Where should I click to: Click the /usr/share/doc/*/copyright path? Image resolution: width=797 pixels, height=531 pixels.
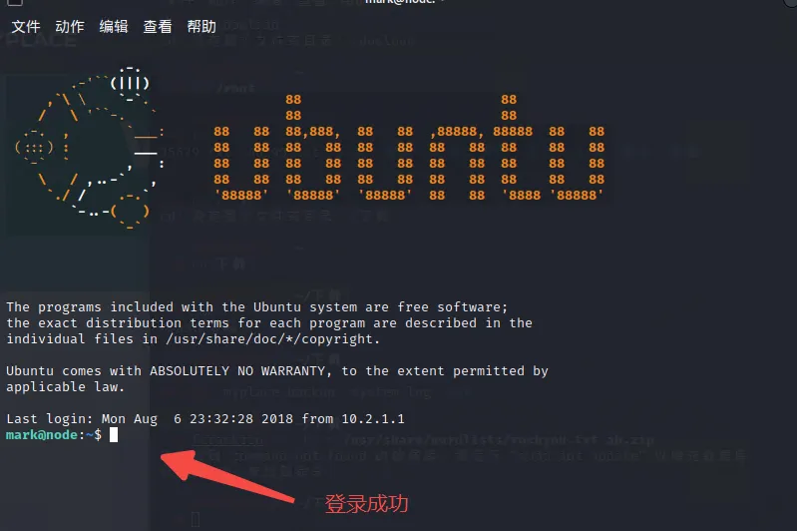coord(269,339)
